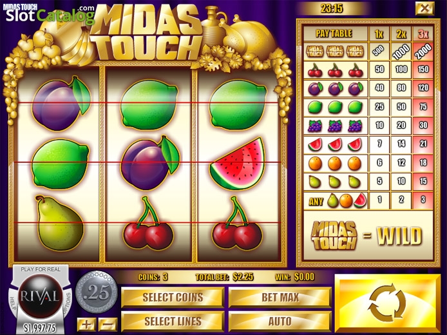The image size is (447, 335).
Task: Open the Rival logo play-for-real button
Action: [x=40, y=296]
